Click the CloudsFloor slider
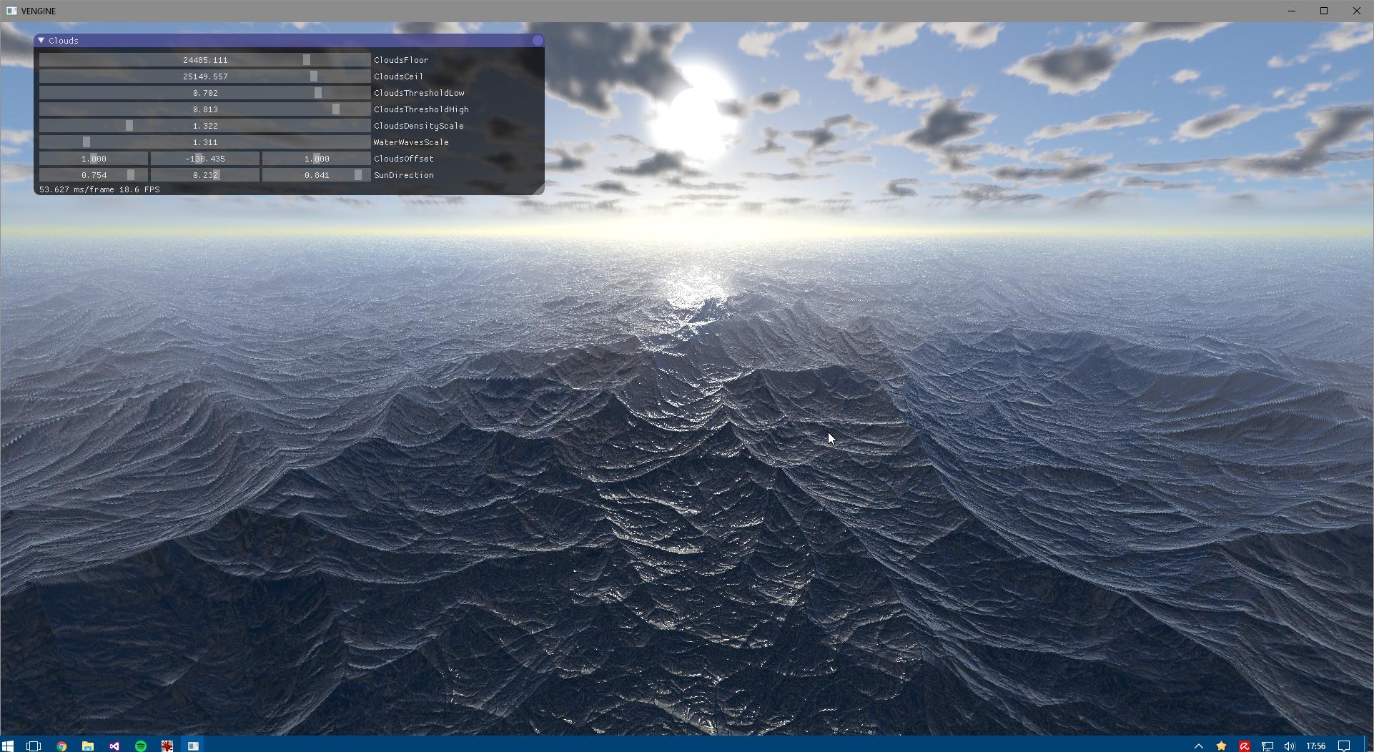1374x752 pixels. point(204,60)
